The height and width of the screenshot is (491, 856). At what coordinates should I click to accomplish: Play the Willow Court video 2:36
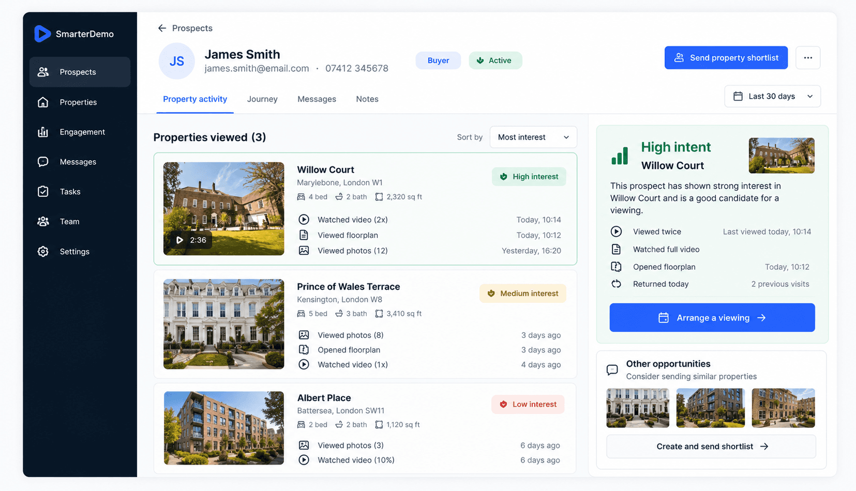[191, 240]
